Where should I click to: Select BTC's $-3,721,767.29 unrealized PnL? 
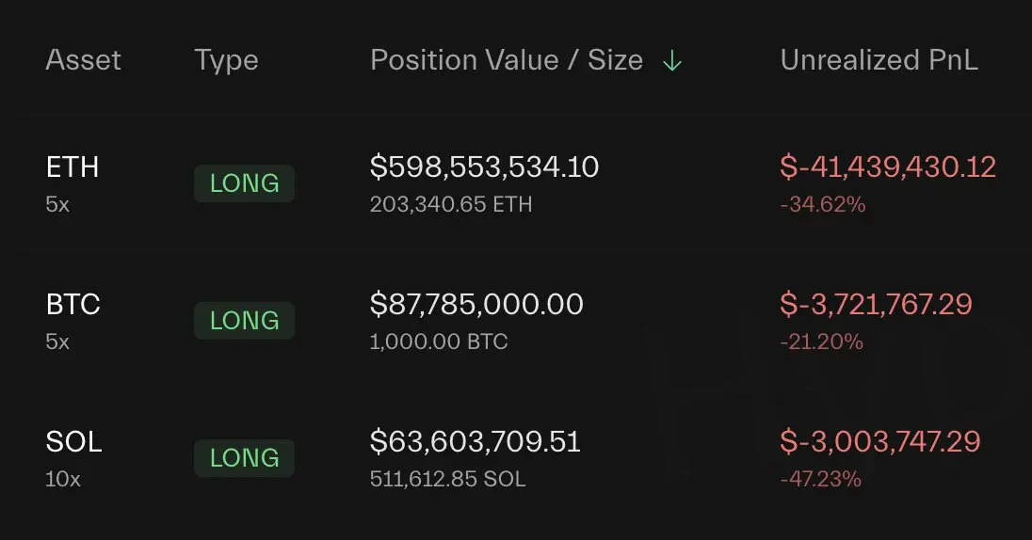pyautogui.click(x=876, y=305)
